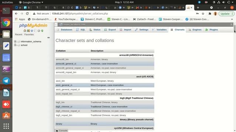The image size is (236, 132).
Task: Collapse all databases in navigation tree
Action: click(x=48, y=37)
